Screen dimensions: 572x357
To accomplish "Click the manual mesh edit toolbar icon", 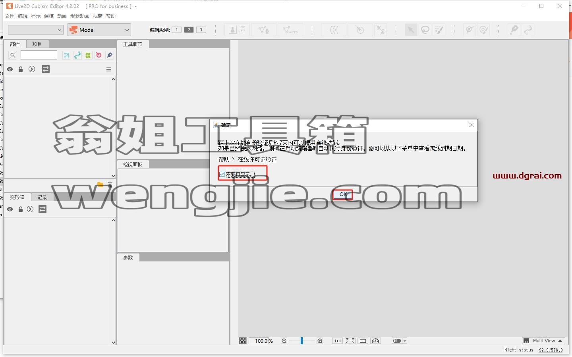I will (264, 30).
